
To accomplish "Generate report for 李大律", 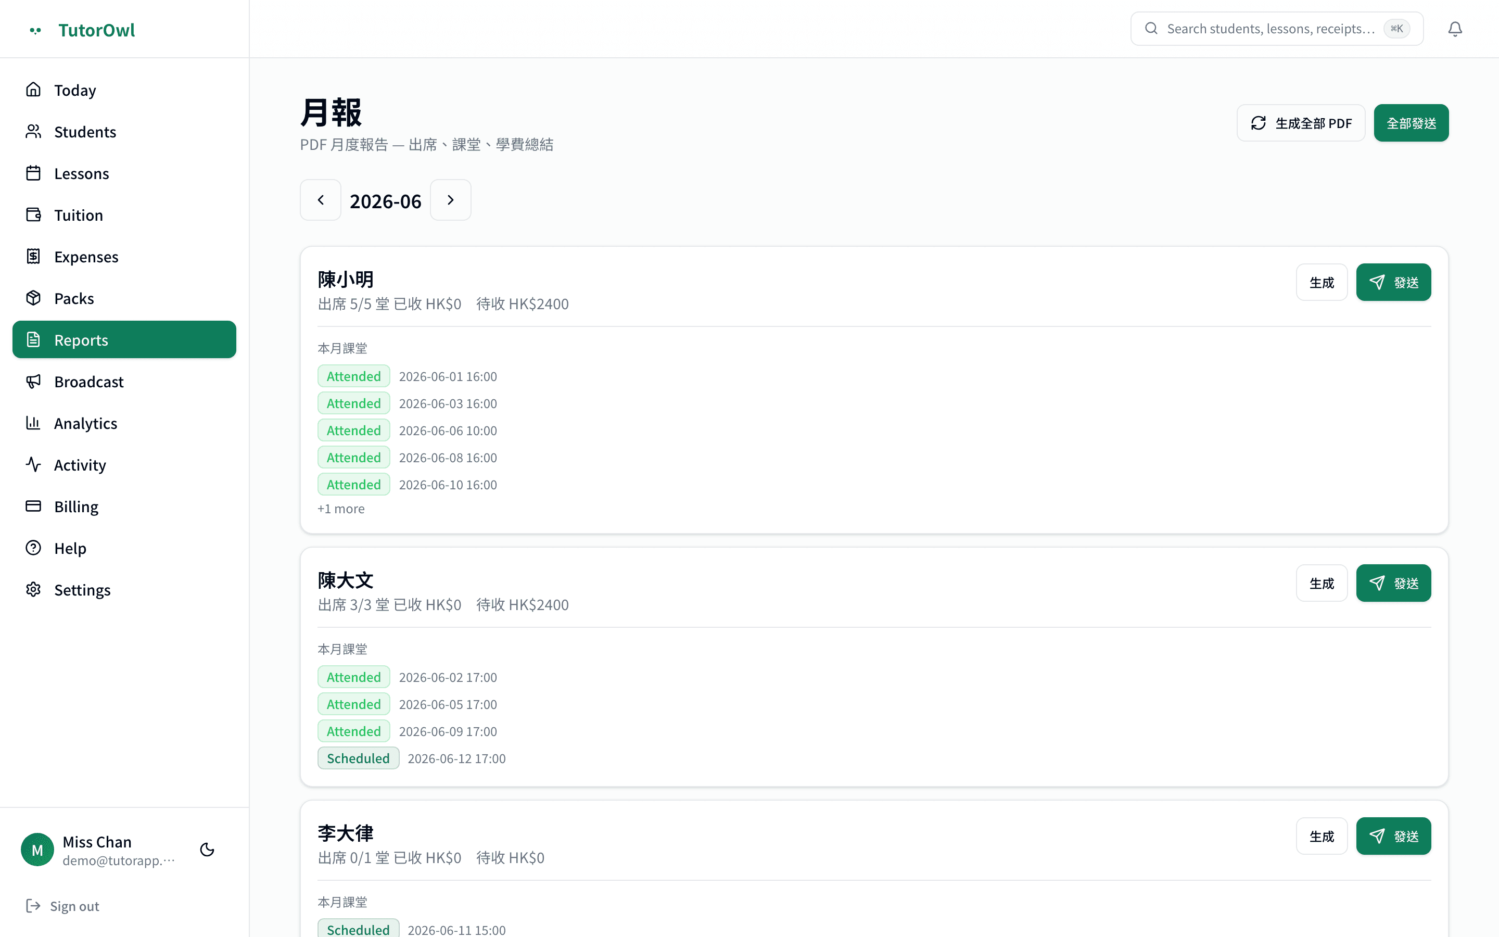I will pos(1322,836).
